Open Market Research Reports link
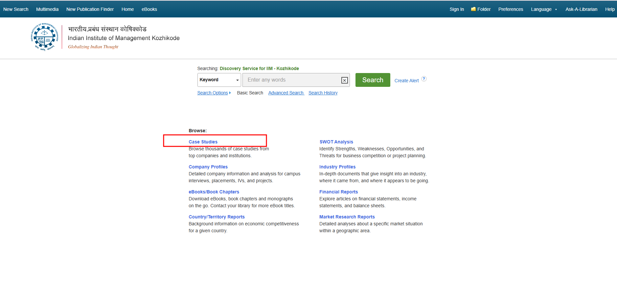Image resolution: width=617 pixels, height=301 pixels. 347,217
